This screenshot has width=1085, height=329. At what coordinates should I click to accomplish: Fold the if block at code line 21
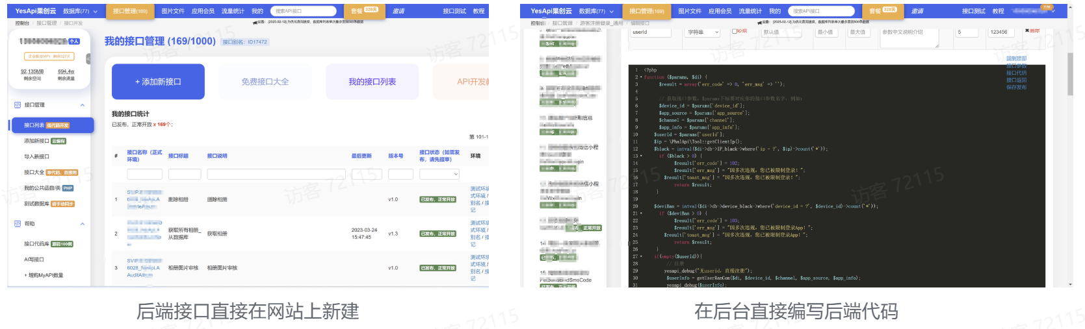[641, 213]
